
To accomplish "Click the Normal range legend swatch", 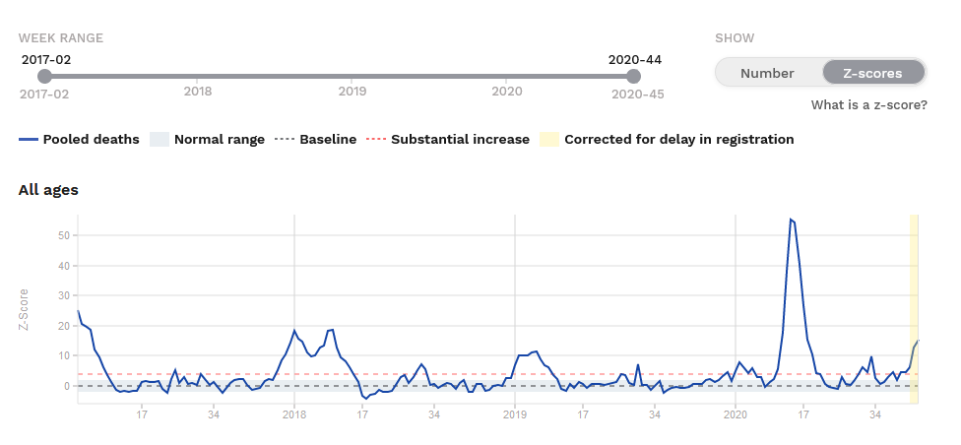I will pyautogui.click(x=160, y=140).
